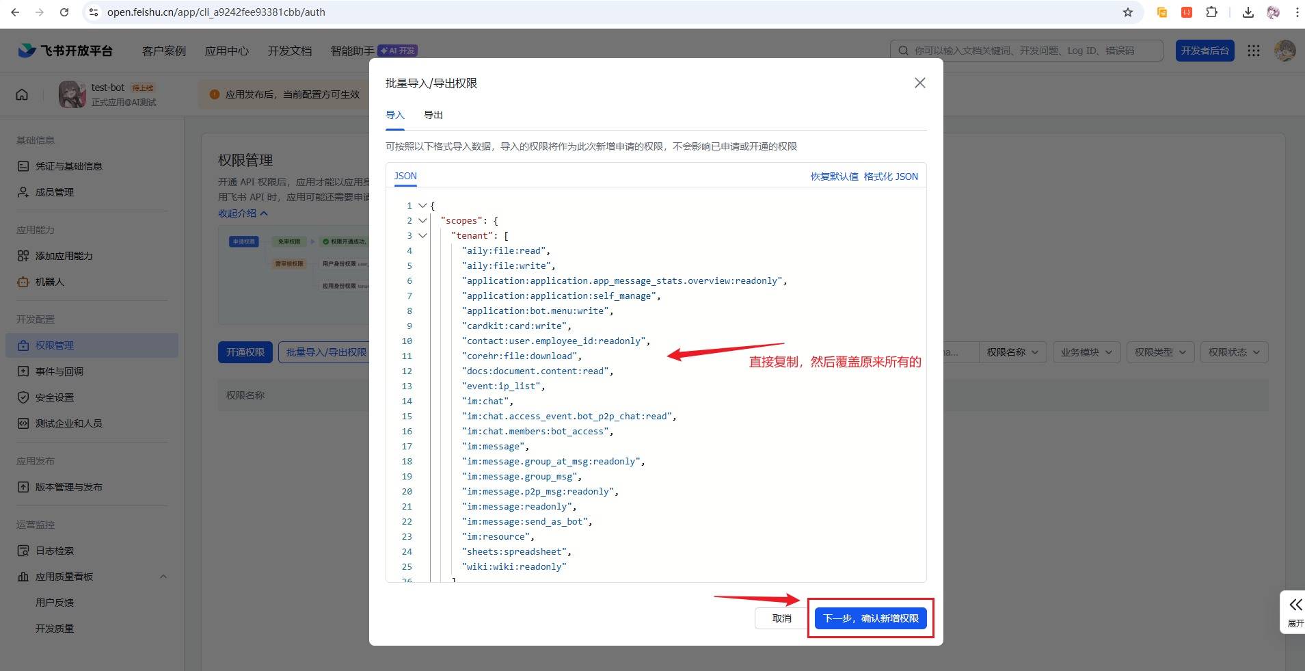The image size is (1305, 671).
Task: Open the browser extensions puzzle icon
Action: (1212, 12)
